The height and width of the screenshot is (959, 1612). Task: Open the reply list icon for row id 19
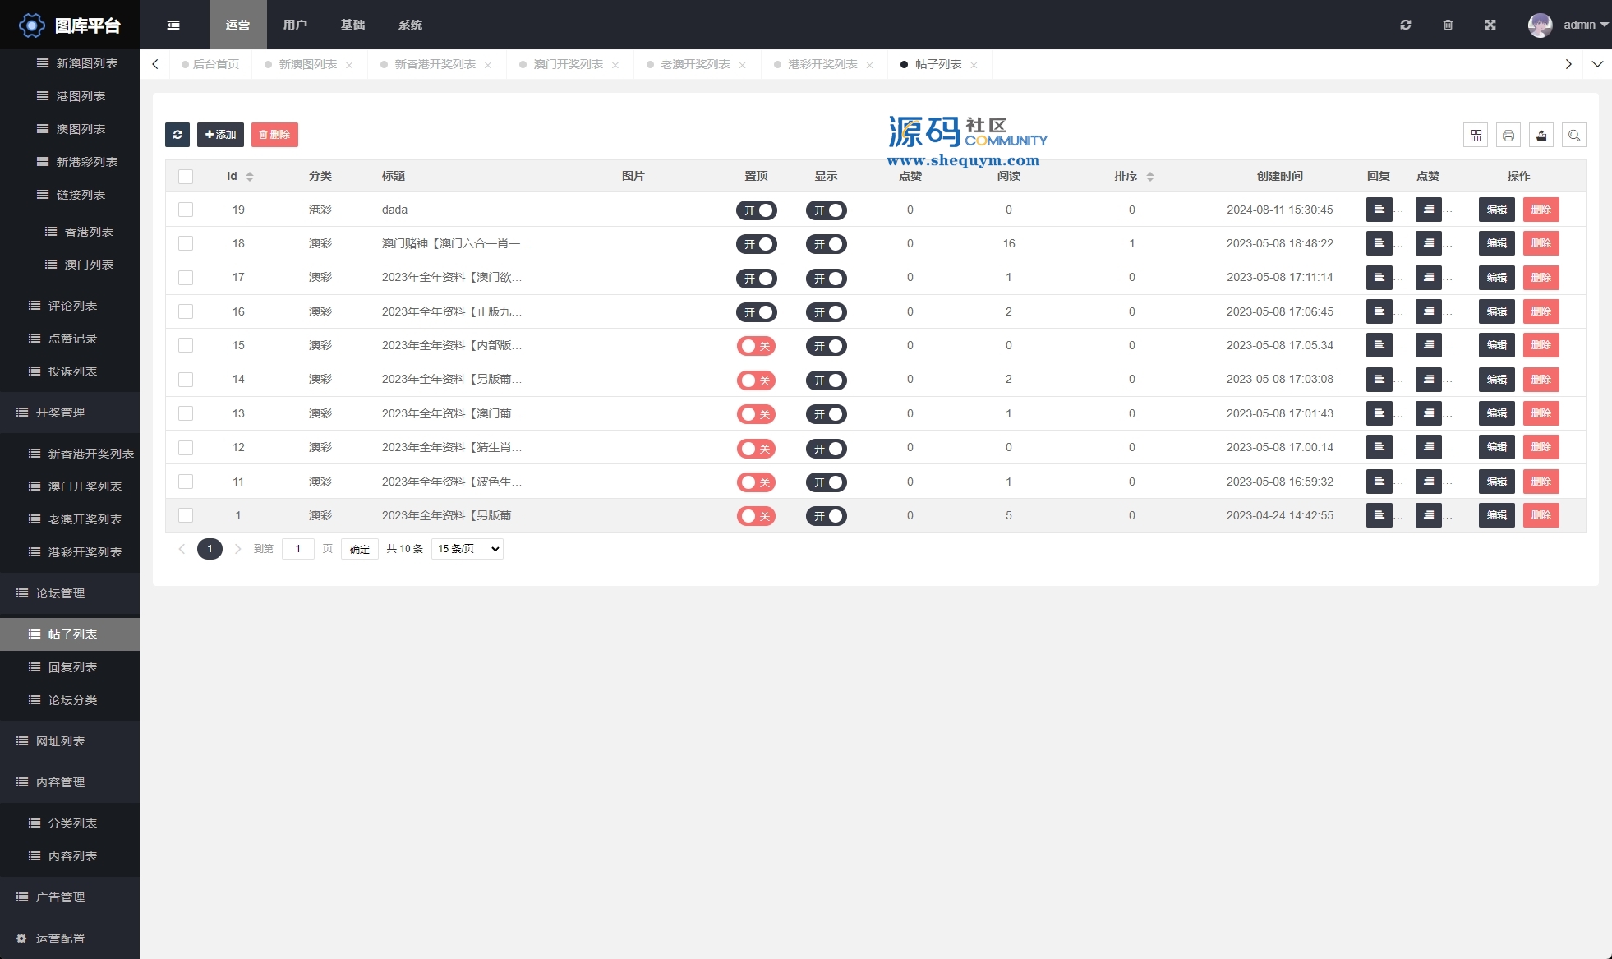pyautogui.click(x=1379, y=210)
